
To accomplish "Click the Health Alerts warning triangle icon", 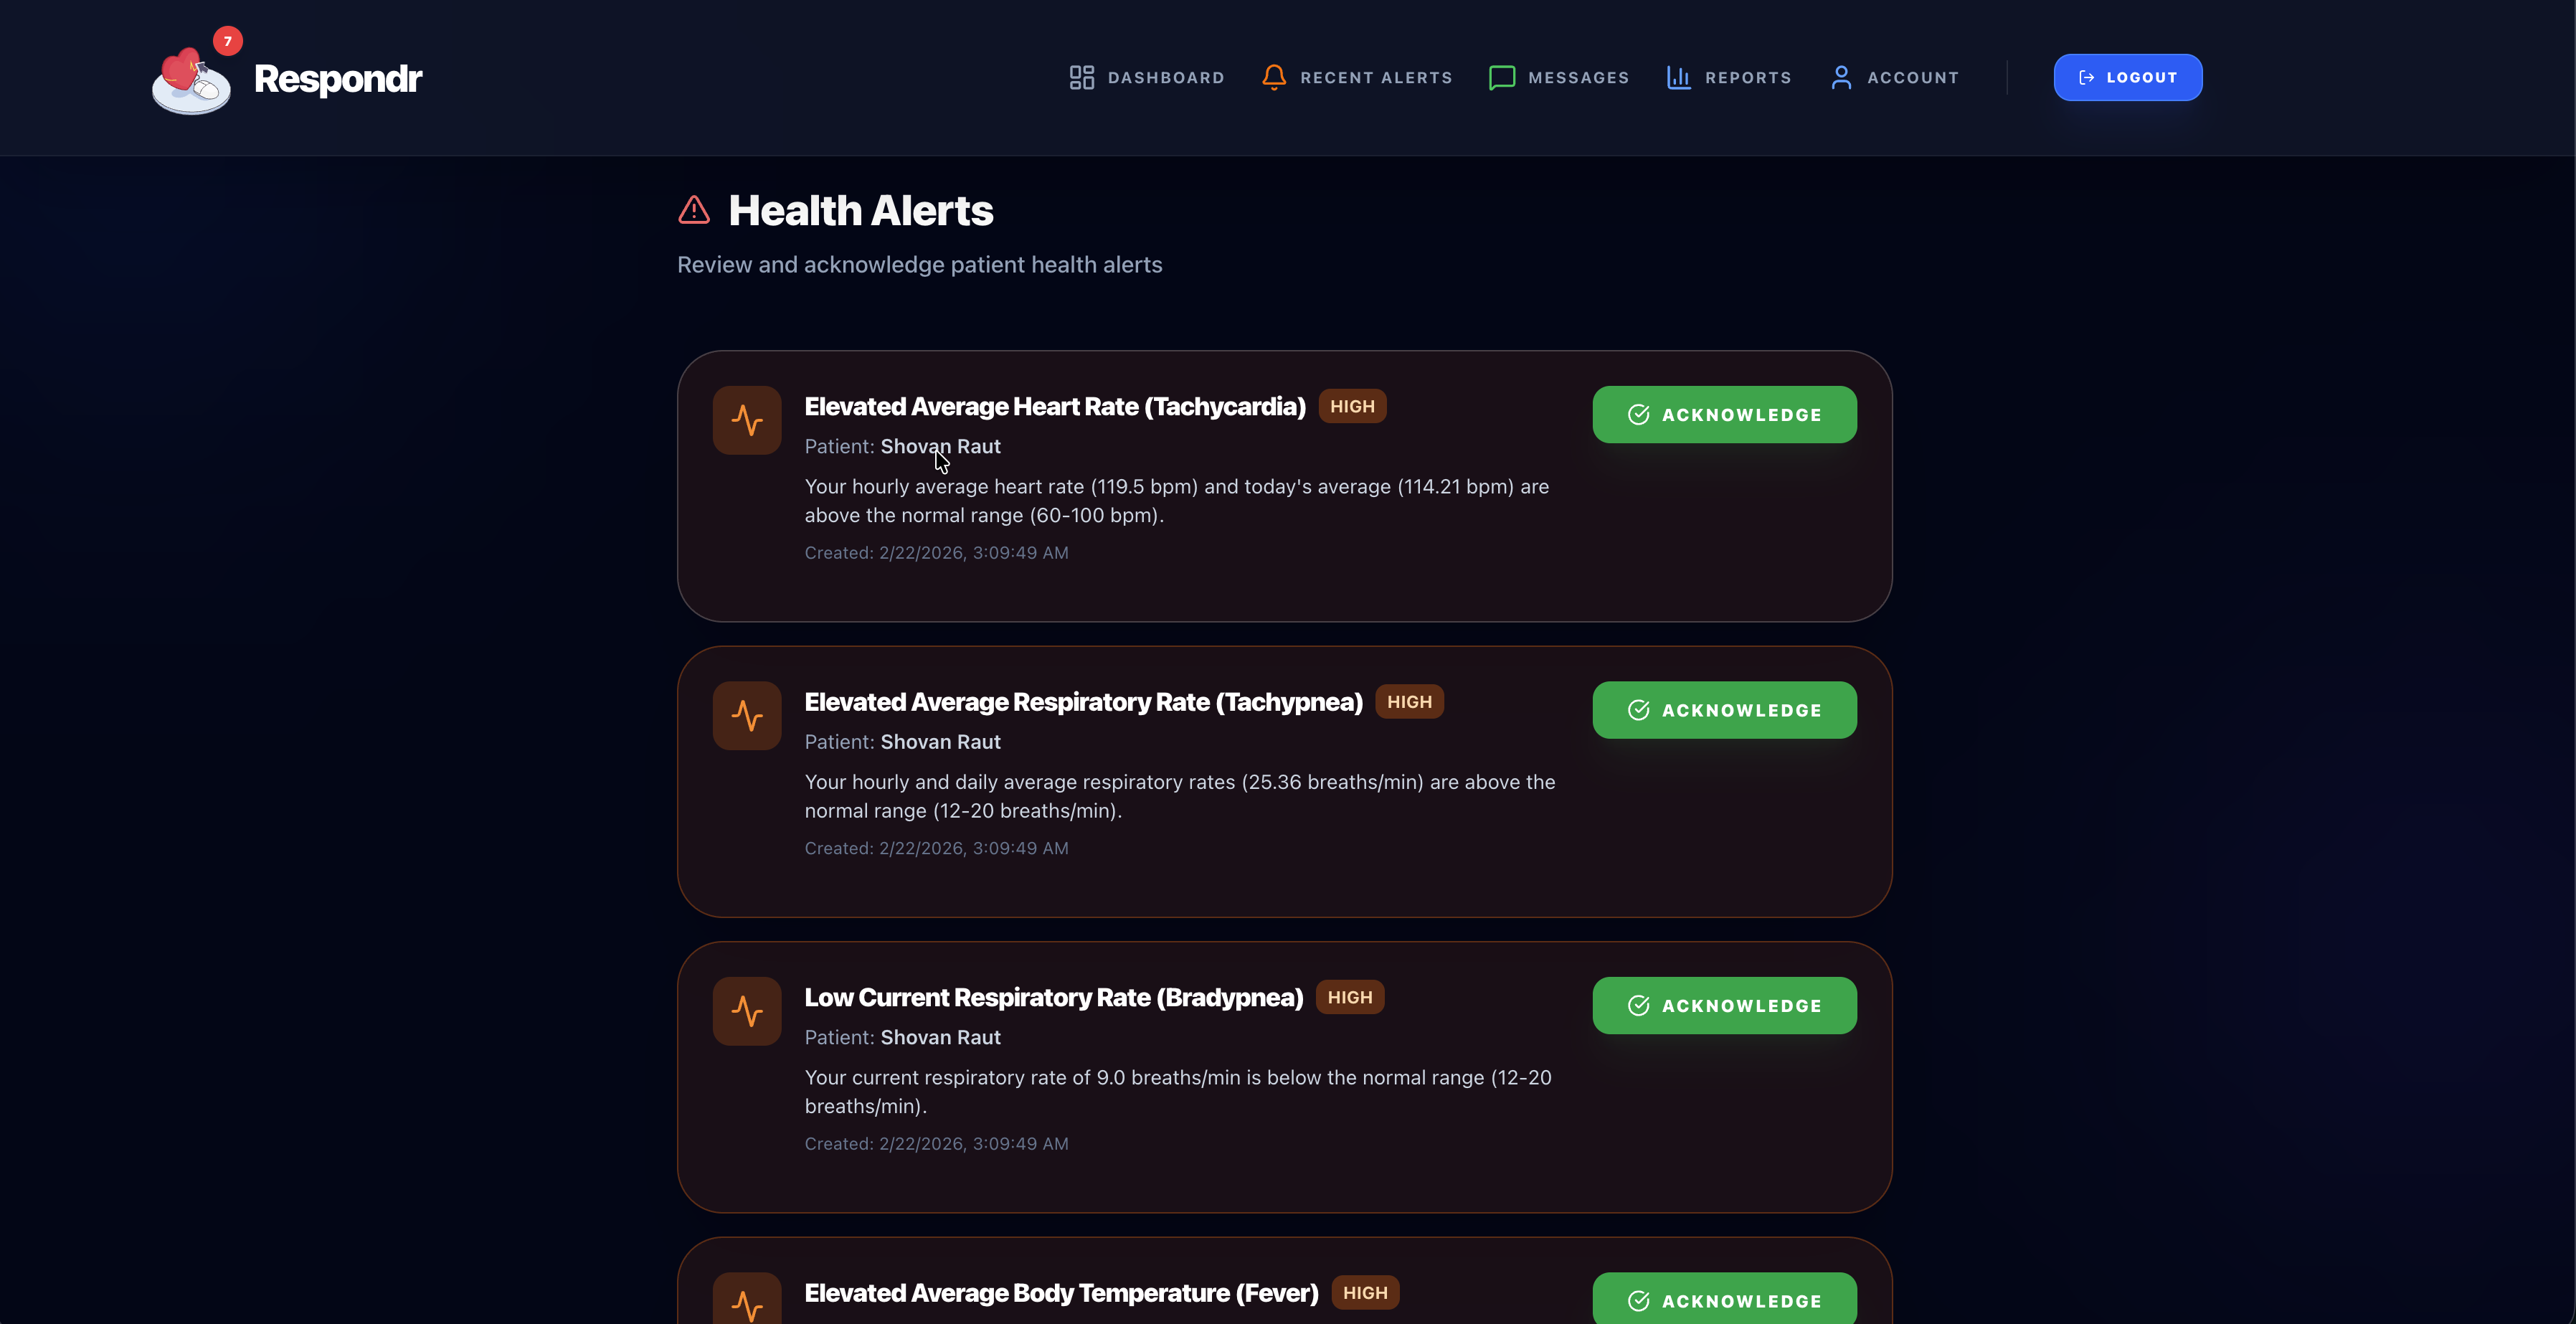I will [x=694, y=210].
